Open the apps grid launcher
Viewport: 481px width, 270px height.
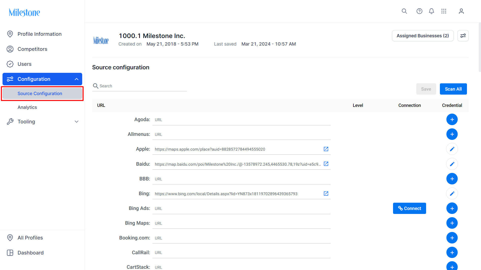click(444, 11)
